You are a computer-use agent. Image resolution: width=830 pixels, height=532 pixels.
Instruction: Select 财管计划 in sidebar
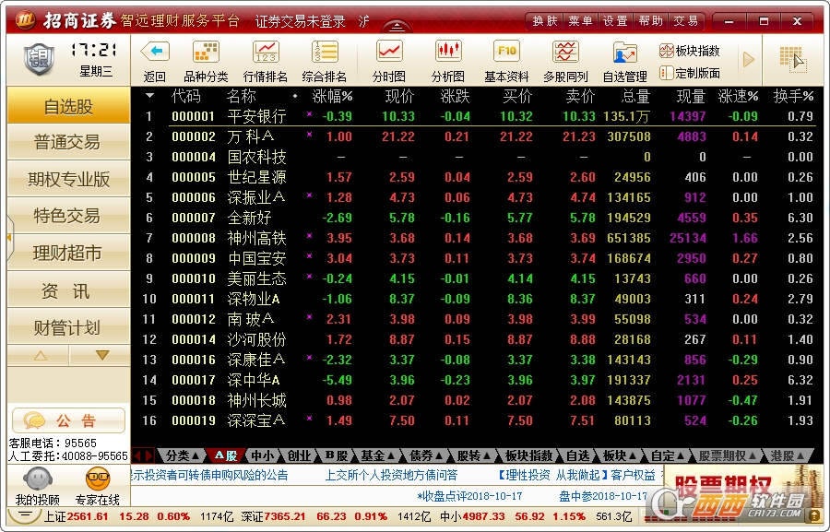point(69,327)
